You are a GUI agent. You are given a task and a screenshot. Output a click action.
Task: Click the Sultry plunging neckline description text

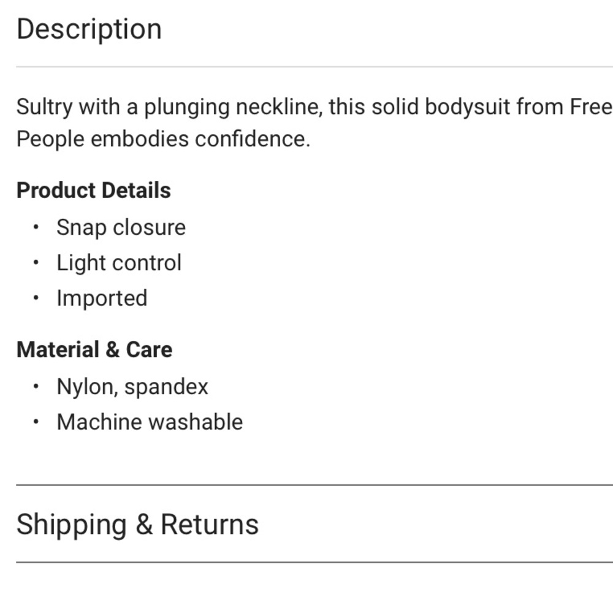click(x=314, y=123)
